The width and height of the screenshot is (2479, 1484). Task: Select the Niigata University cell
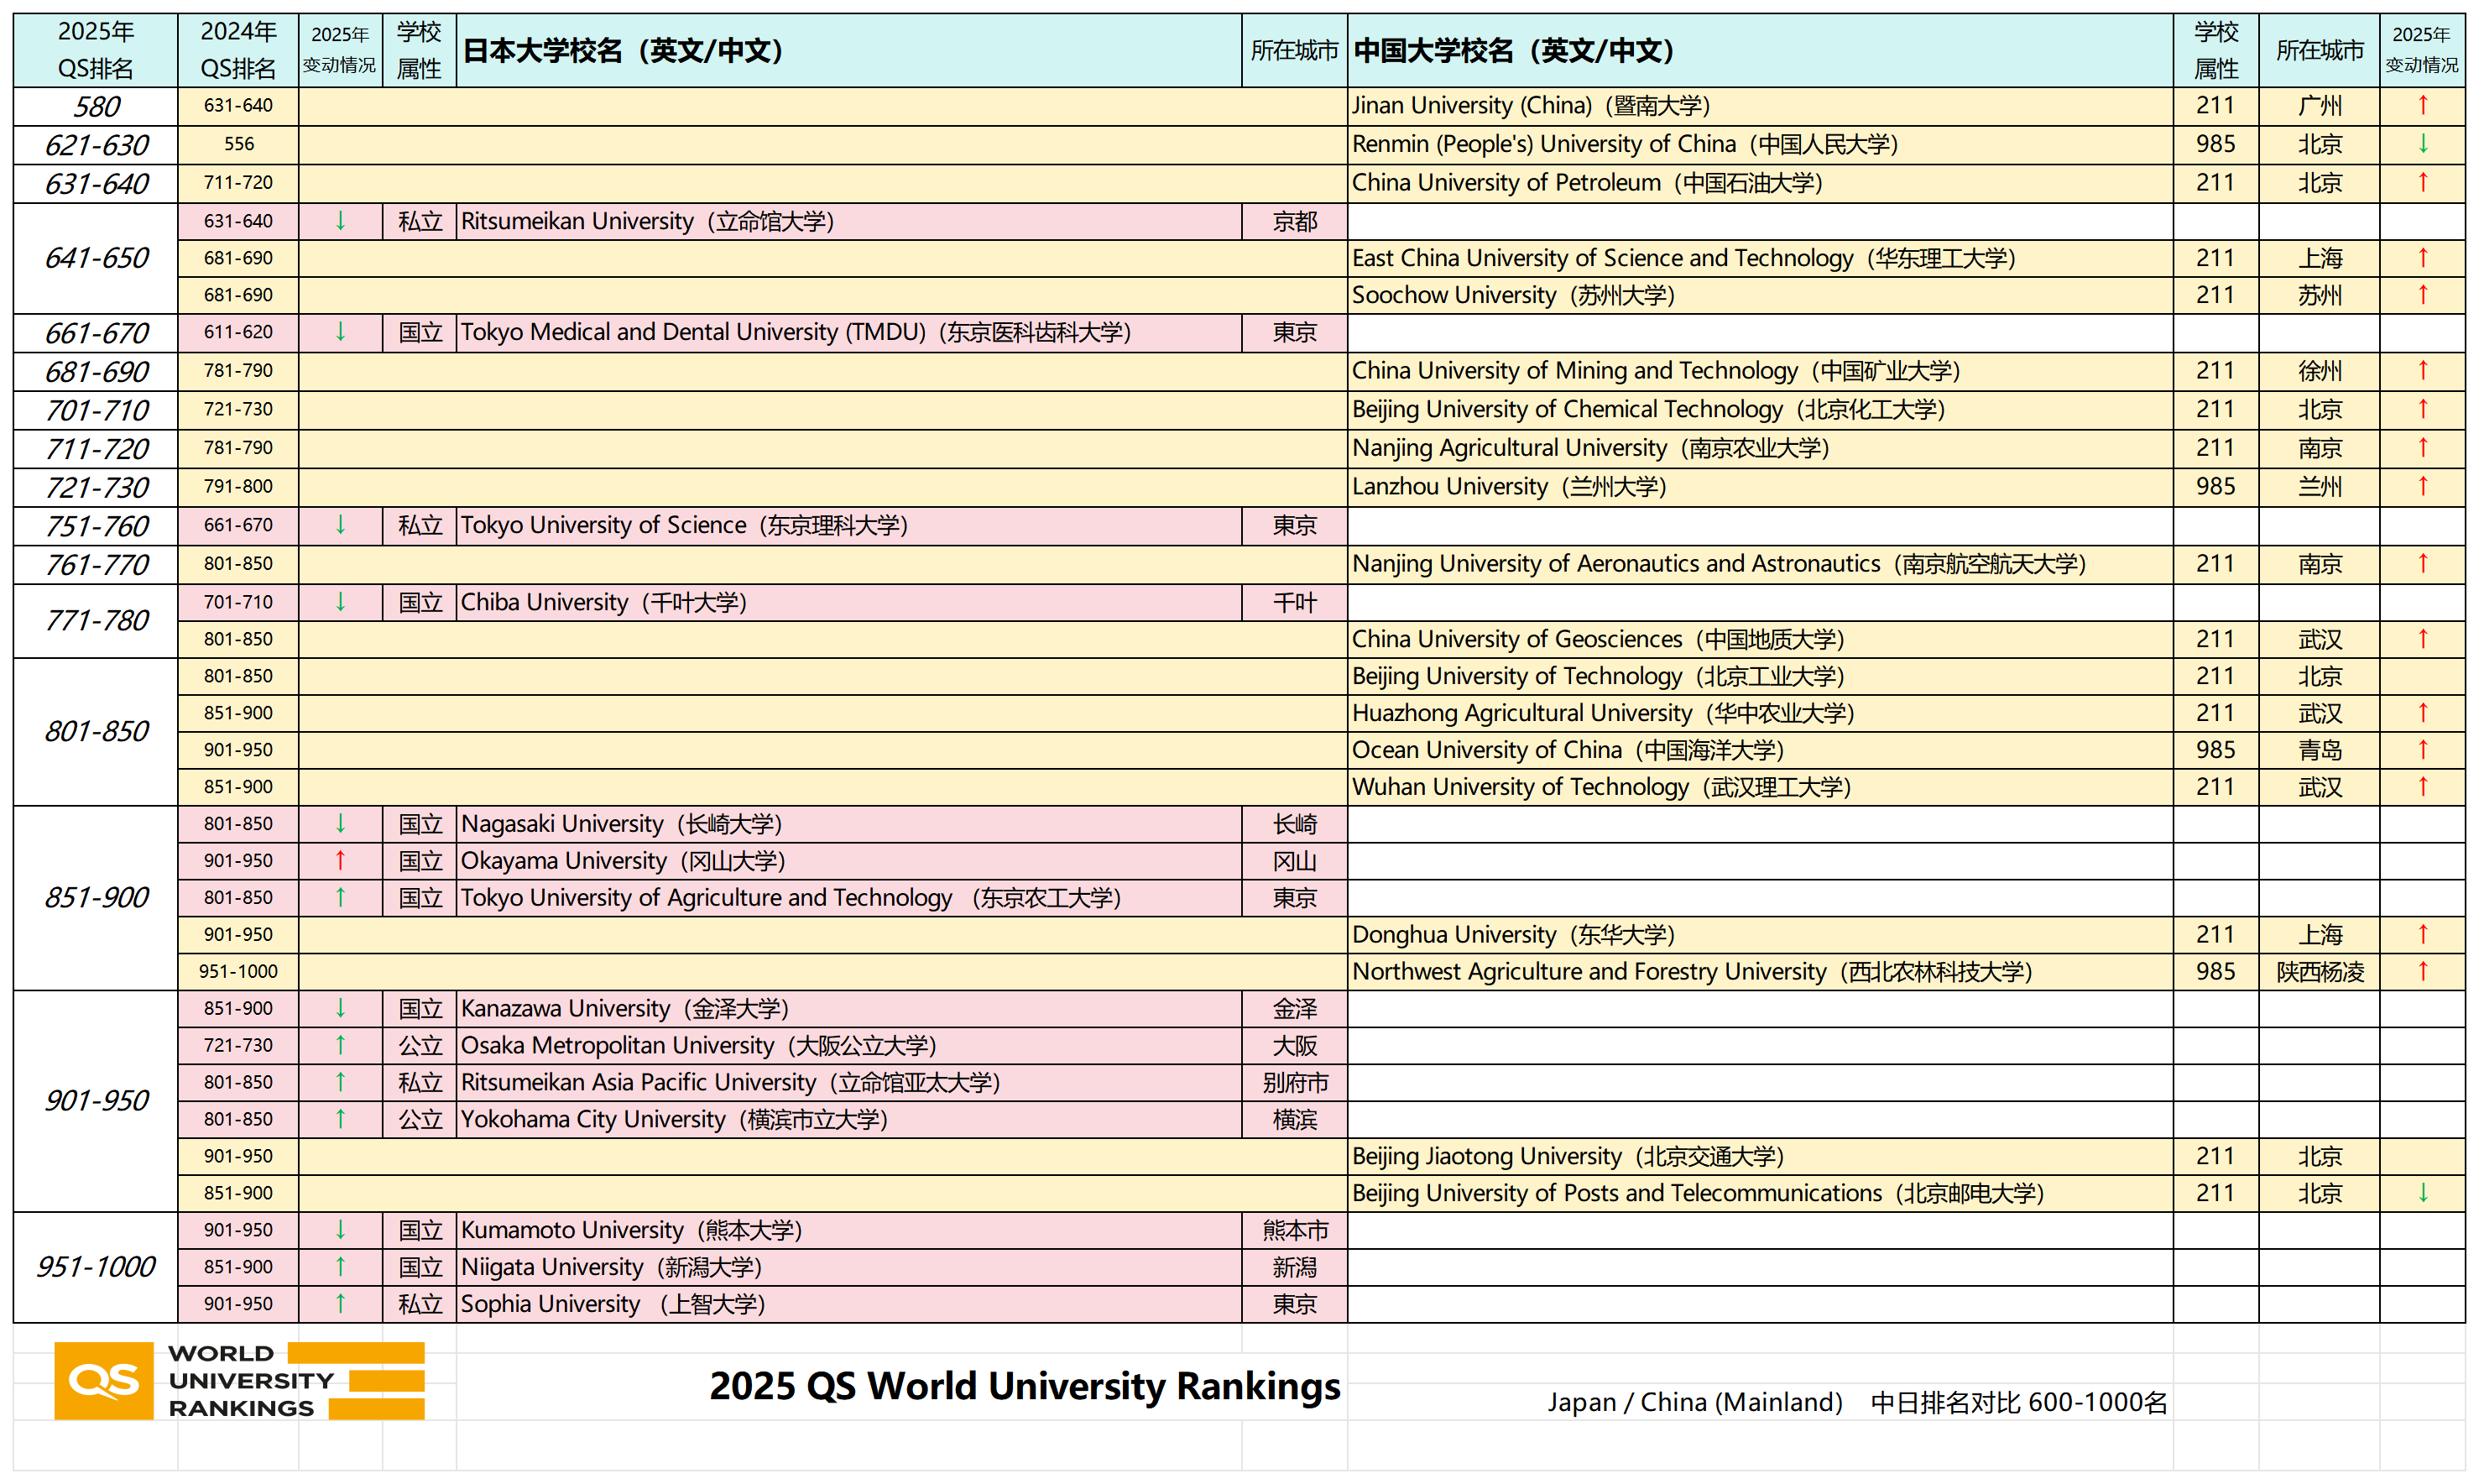click(x=848, y=1268)
